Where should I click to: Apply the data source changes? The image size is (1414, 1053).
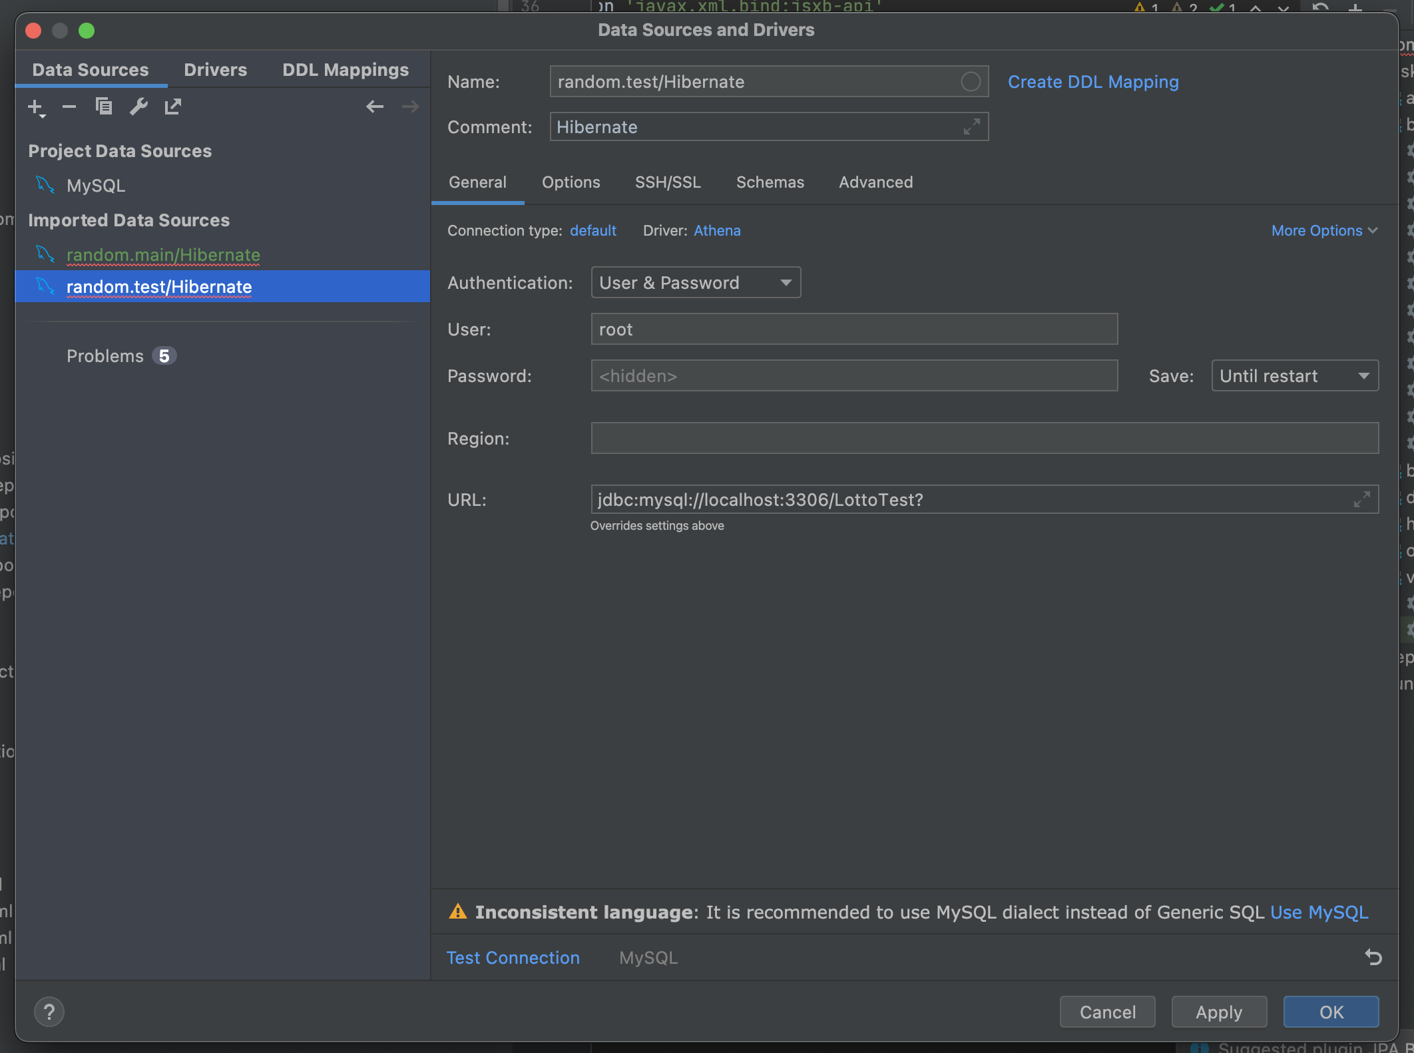(1219, 1011)
